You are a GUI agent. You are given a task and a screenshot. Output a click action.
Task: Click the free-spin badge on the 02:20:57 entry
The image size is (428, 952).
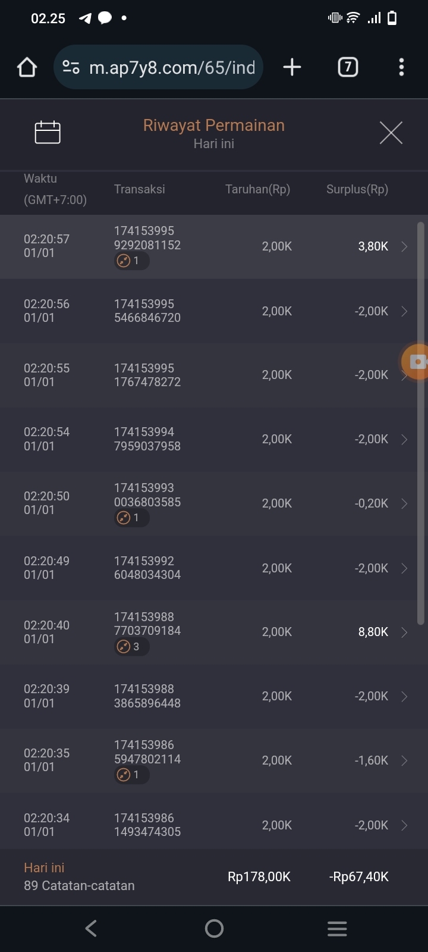pyautogui.click(x=131, y=261)
